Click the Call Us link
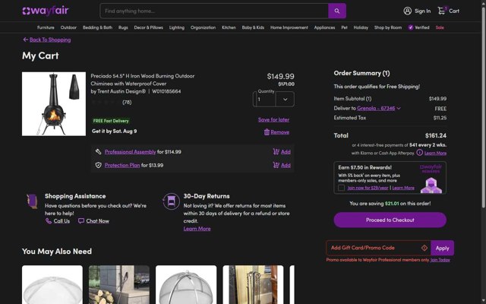The height and width of the screenshot is (304, 486). click(62, 221)
